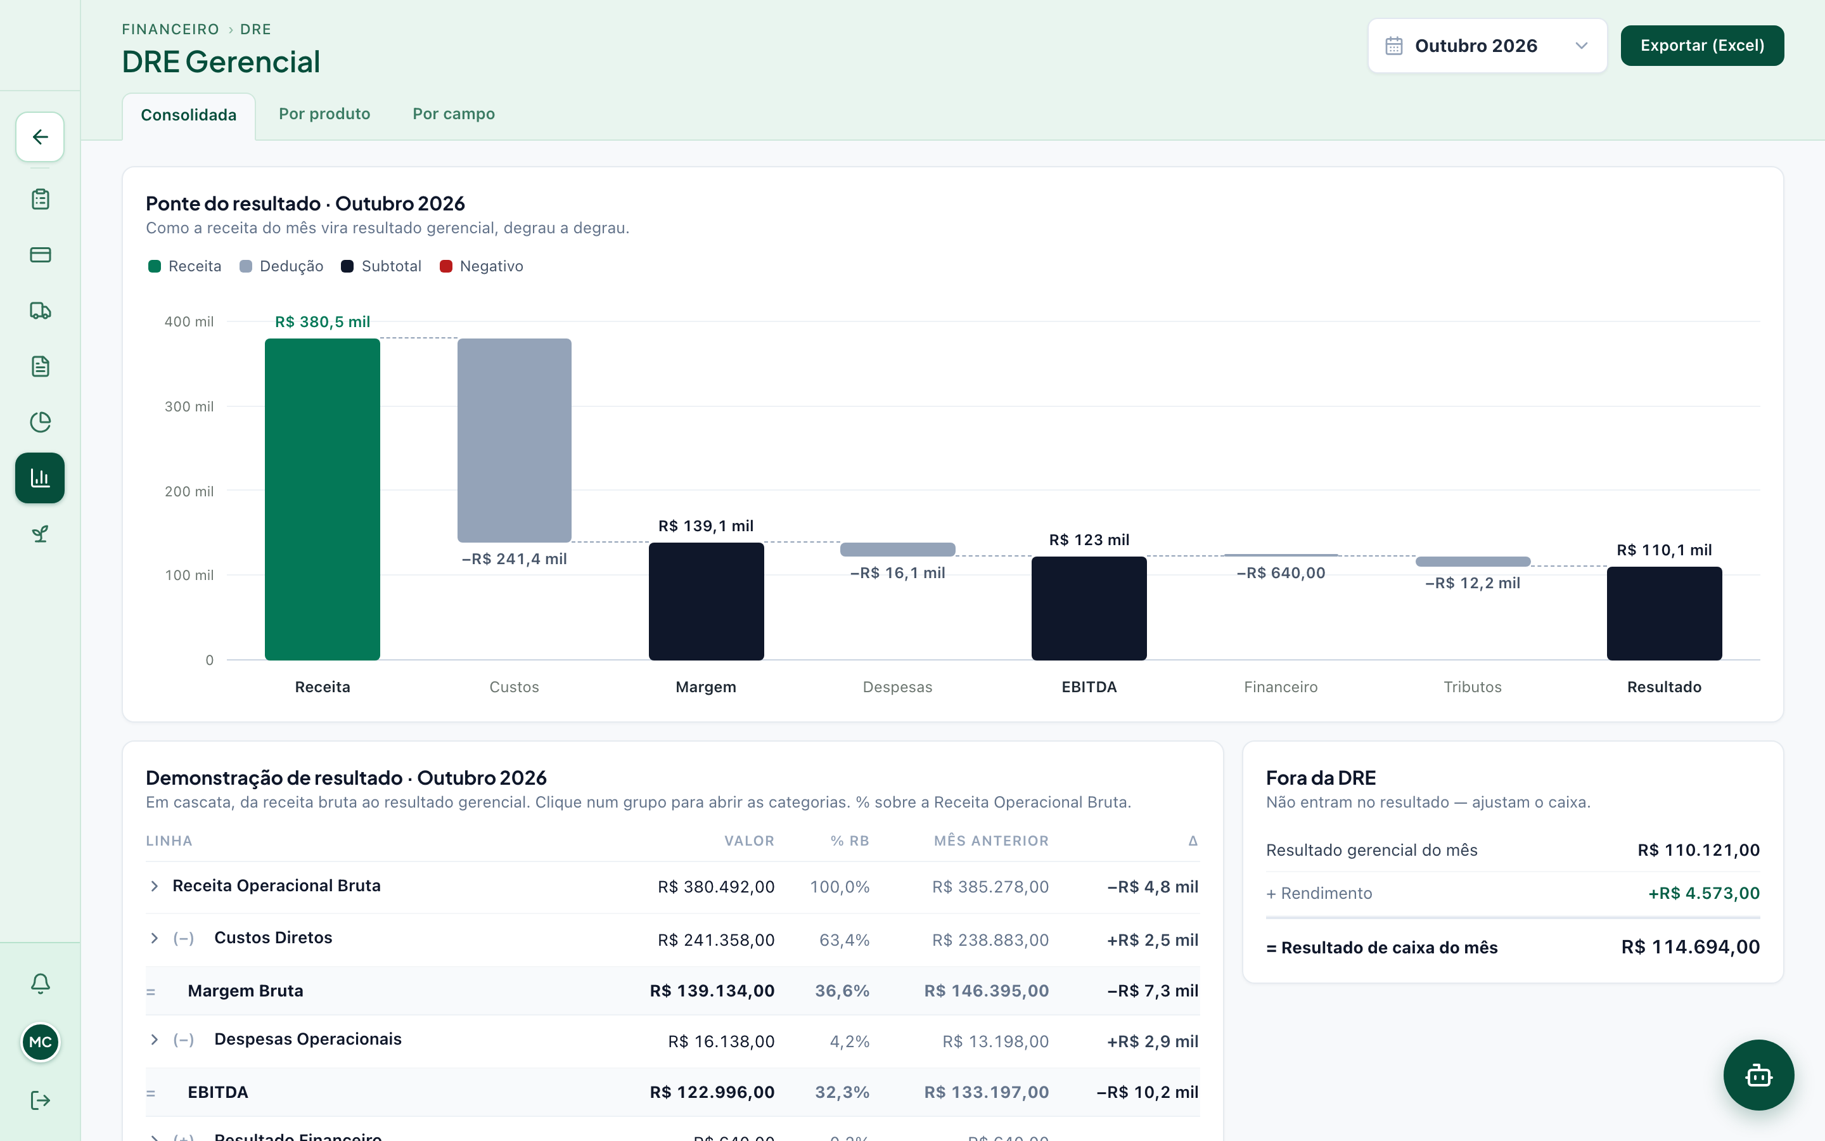This screenshot has width=1825, height=1141.
Task: Click the green Receita bar in chart
Action: point(322,500)
